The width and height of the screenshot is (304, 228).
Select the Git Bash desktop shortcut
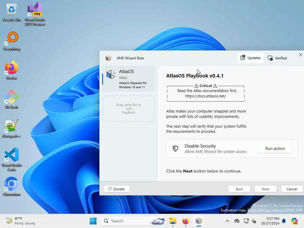12,99
